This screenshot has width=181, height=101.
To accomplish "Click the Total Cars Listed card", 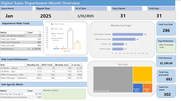I will 166,91.
